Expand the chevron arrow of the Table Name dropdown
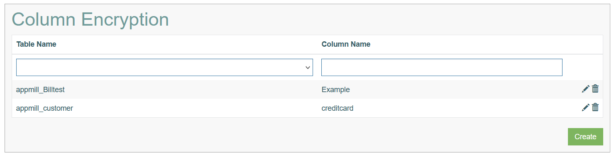The image size is (614, 157). point(308,67)
